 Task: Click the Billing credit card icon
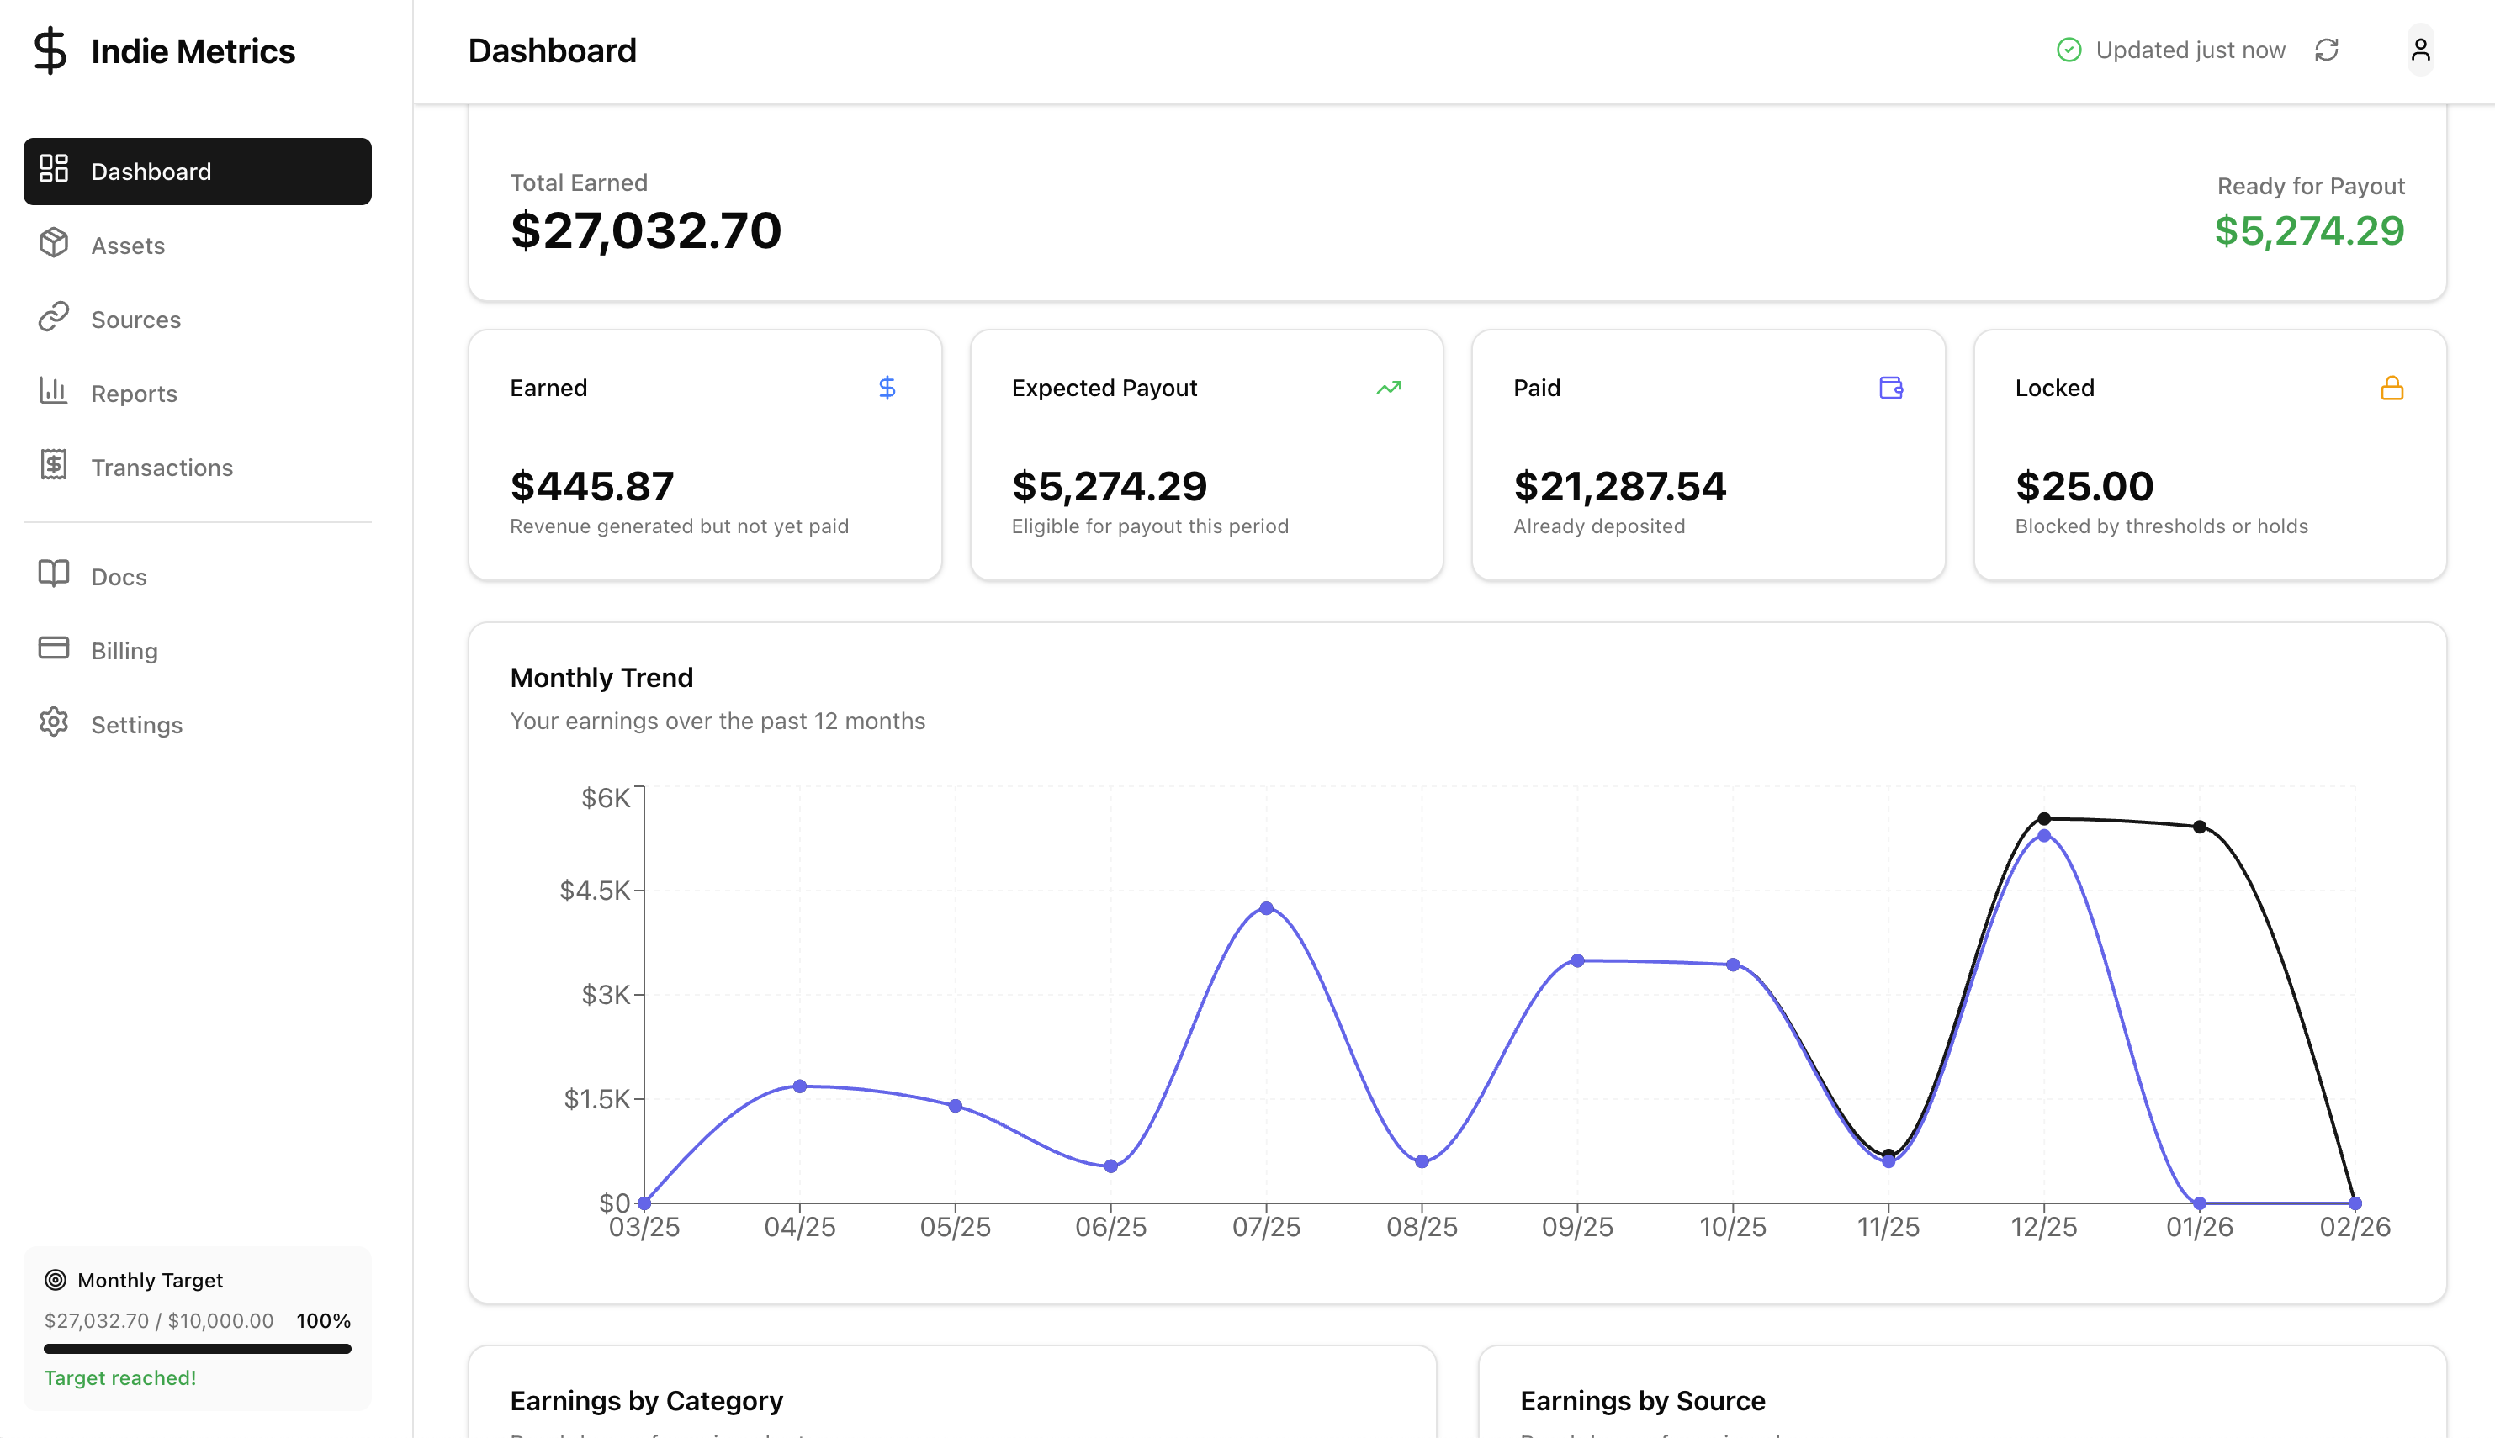pyautogui.click(x=55, y=649)
